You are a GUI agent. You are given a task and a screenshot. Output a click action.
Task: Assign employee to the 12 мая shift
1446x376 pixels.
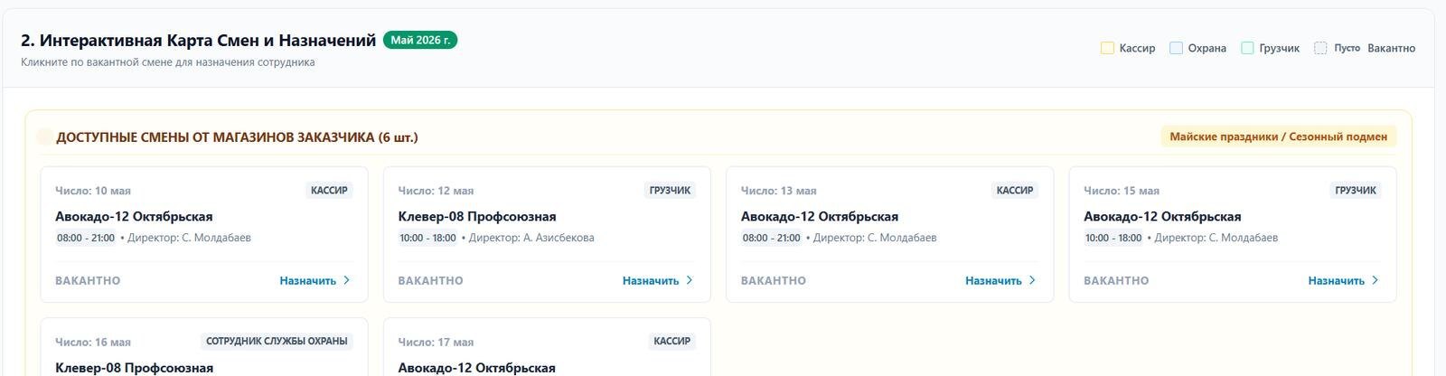click(x=658, y=280)
